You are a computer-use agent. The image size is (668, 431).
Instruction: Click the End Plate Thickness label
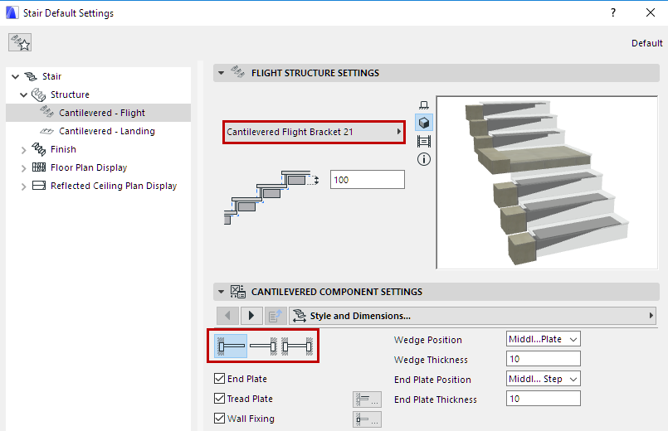[436, 400]
